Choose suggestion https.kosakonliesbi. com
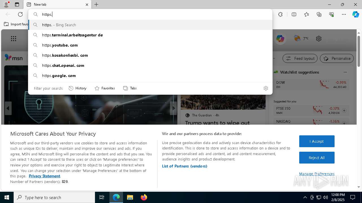 point(150,55)
